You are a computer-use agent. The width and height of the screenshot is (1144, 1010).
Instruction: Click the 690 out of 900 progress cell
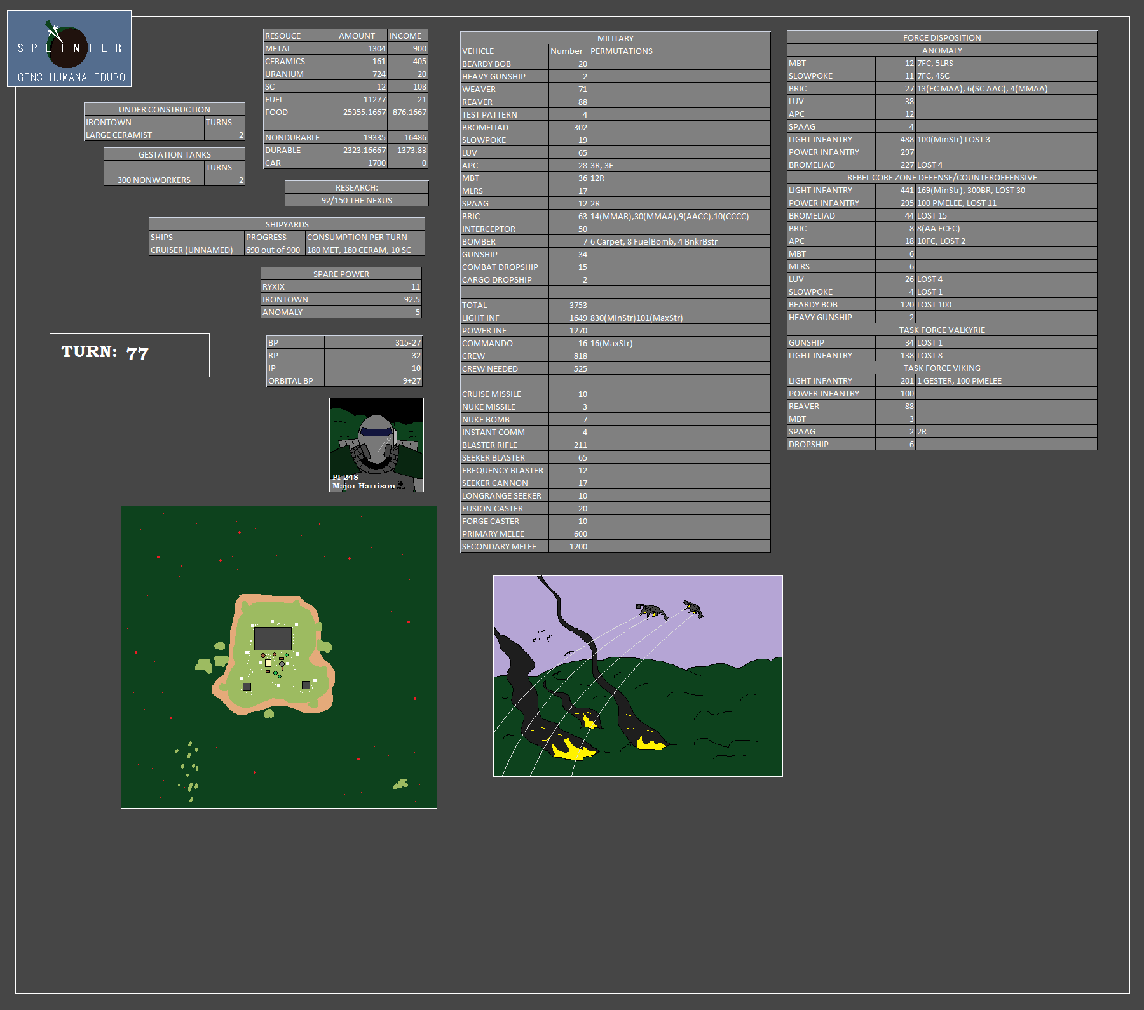pyautogui.click(x=274, y=250)
